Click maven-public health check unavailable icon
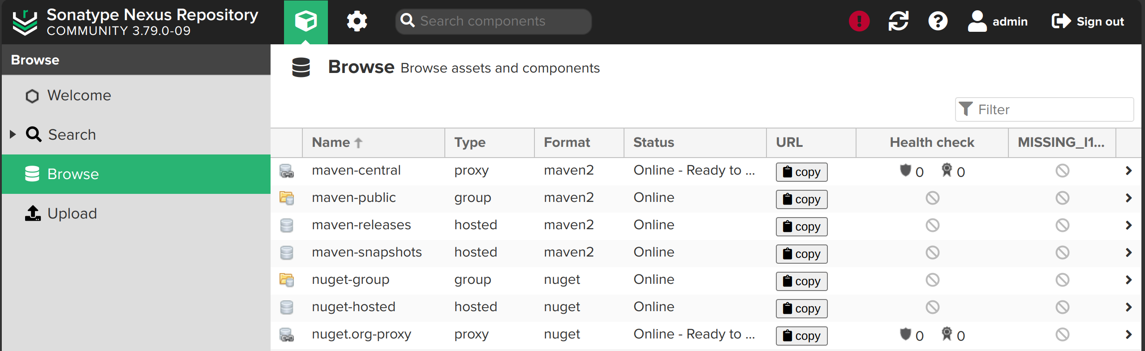1145x351 pixels. click(x=933, y=198)
